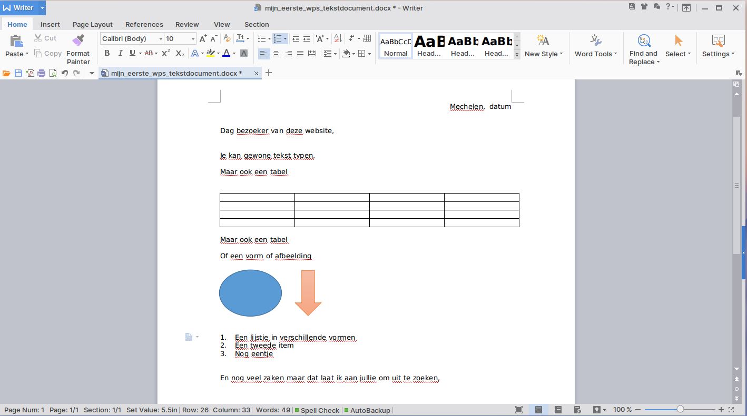Viewport: 747px width, 416px height.
Task: Close the mijn_eerste_wps_tekstdocument.docx tab
Action: click(x=257, y=73)
